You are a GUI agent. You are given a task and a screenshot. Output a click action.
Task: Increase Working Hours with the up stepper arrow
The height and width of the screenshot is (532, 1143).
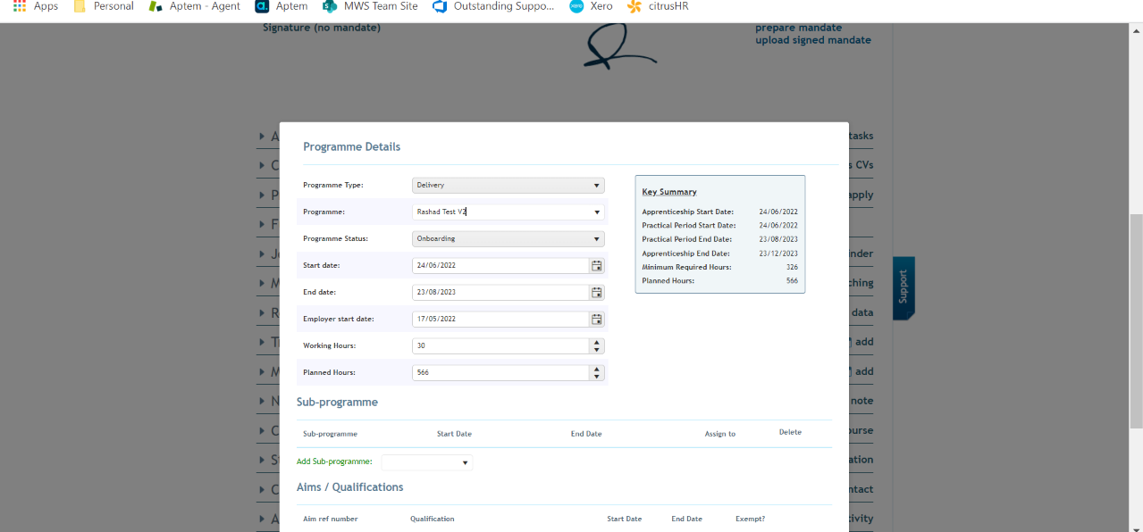tap(596, 342)
